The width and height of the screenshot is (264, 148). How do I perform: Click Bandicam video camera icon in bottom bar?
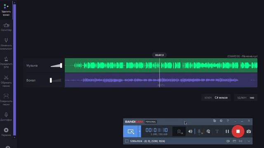(x=228, y=141)
